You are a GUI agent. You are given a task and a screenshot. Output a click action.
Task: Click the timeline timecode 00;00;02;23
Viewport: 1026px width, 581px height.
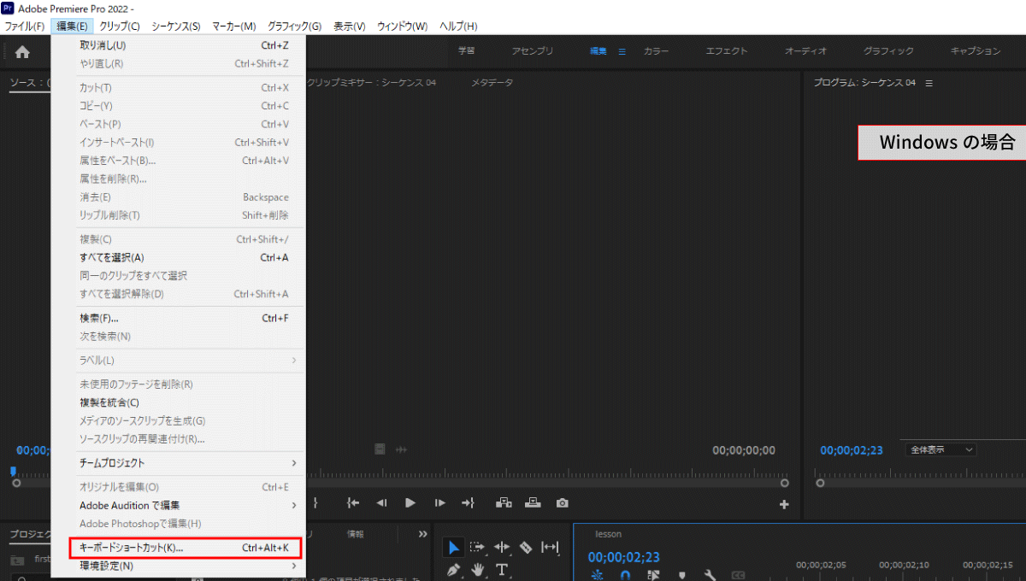[623, 557]
